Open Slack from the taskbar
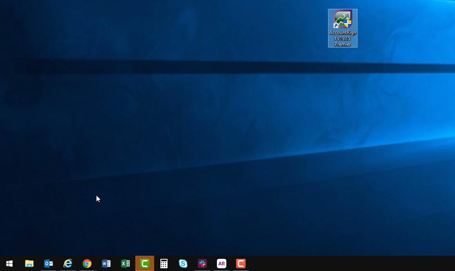This screenshot has height=271, width=455. (202, 264)
